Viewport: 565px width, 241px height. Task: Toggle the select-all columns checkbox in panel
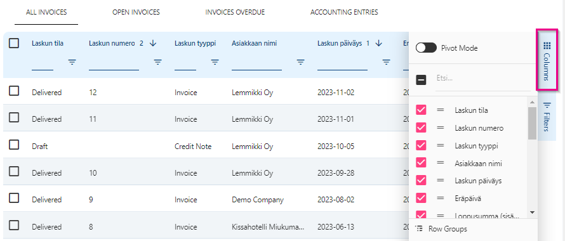coord(422,80)
